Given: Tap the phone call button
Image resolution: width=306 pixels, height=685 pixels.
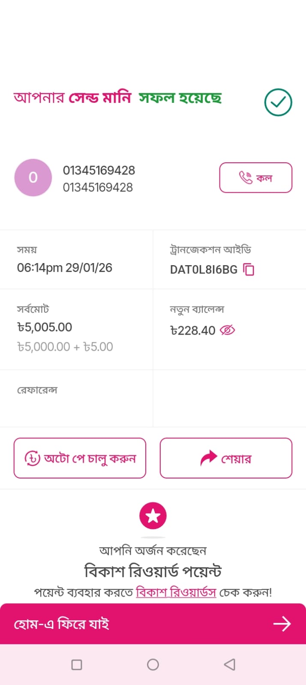Looking at the screenshot, I should tap(255, 178).
